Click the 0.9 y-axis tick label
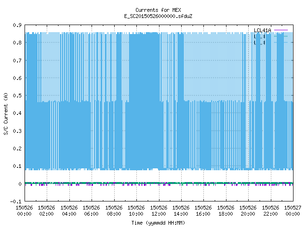The height and width of the screenshot is (227, 302). click(x=17, y=25)
